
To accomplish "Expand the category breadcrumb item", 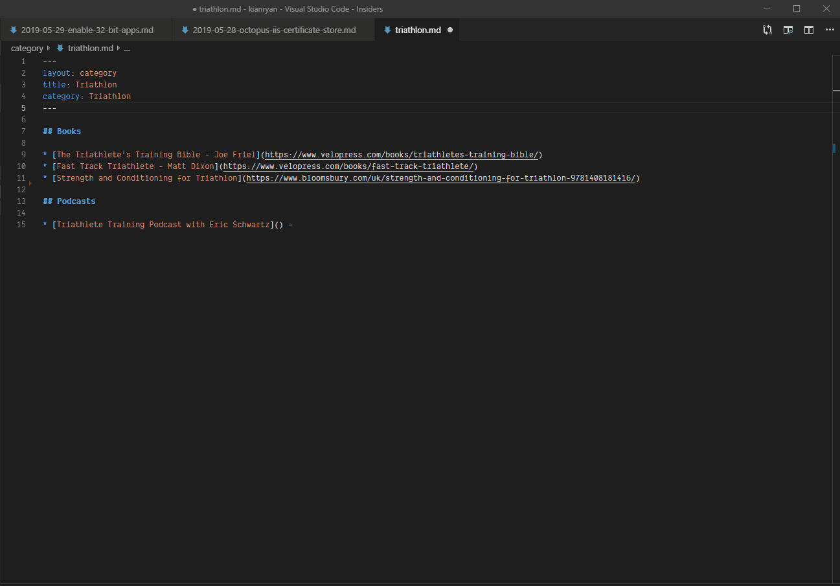I will 27,48.
